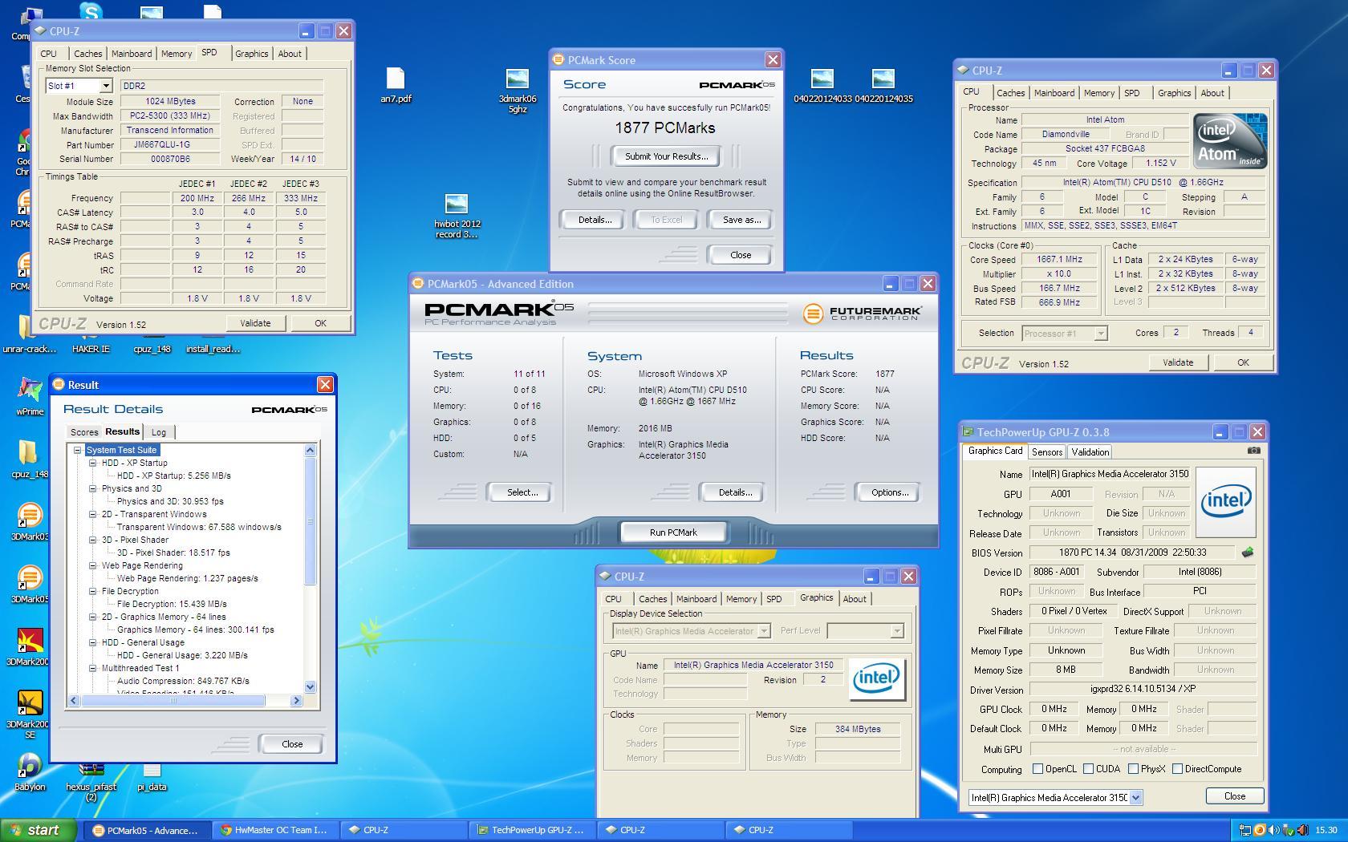Open the hwbot 2012 record desktop image
Image resolution: width=1348 pixels, height=842 pixels.
pos(457,216)
